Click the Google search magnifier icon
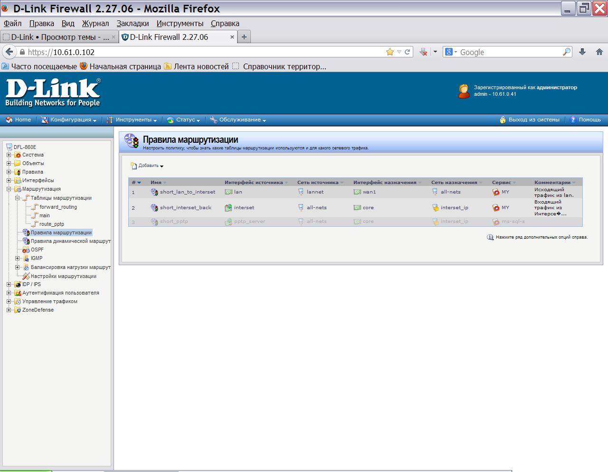The width and height of the screenshot is (608, 472). pyautogui.click(x=567, y=52)
